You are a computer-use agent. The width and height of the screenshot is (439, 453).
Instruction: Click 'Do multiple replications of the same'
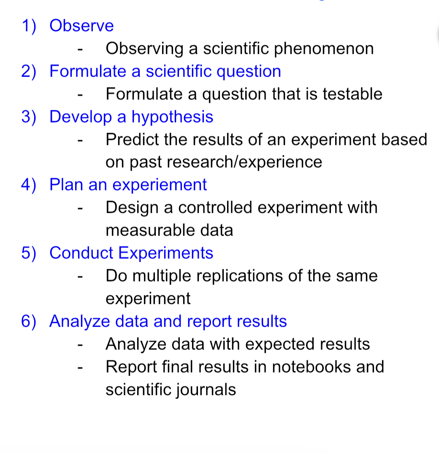coord(241,276)
